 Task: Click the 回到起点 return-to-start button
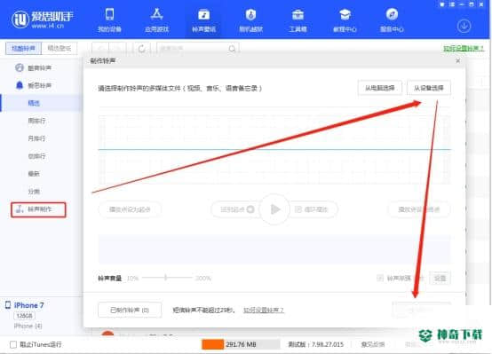236,209
